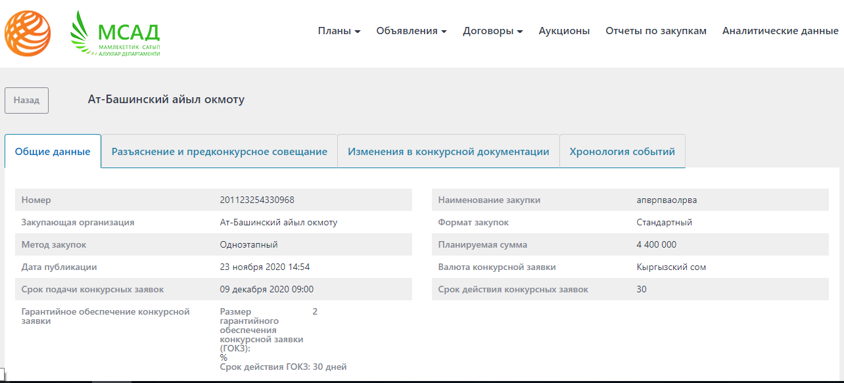The height and width of the screenshot is (383, 844).
Task: Click the submission deadline 09 декабря 2020 09:00
Action: (x=266, y=290)
